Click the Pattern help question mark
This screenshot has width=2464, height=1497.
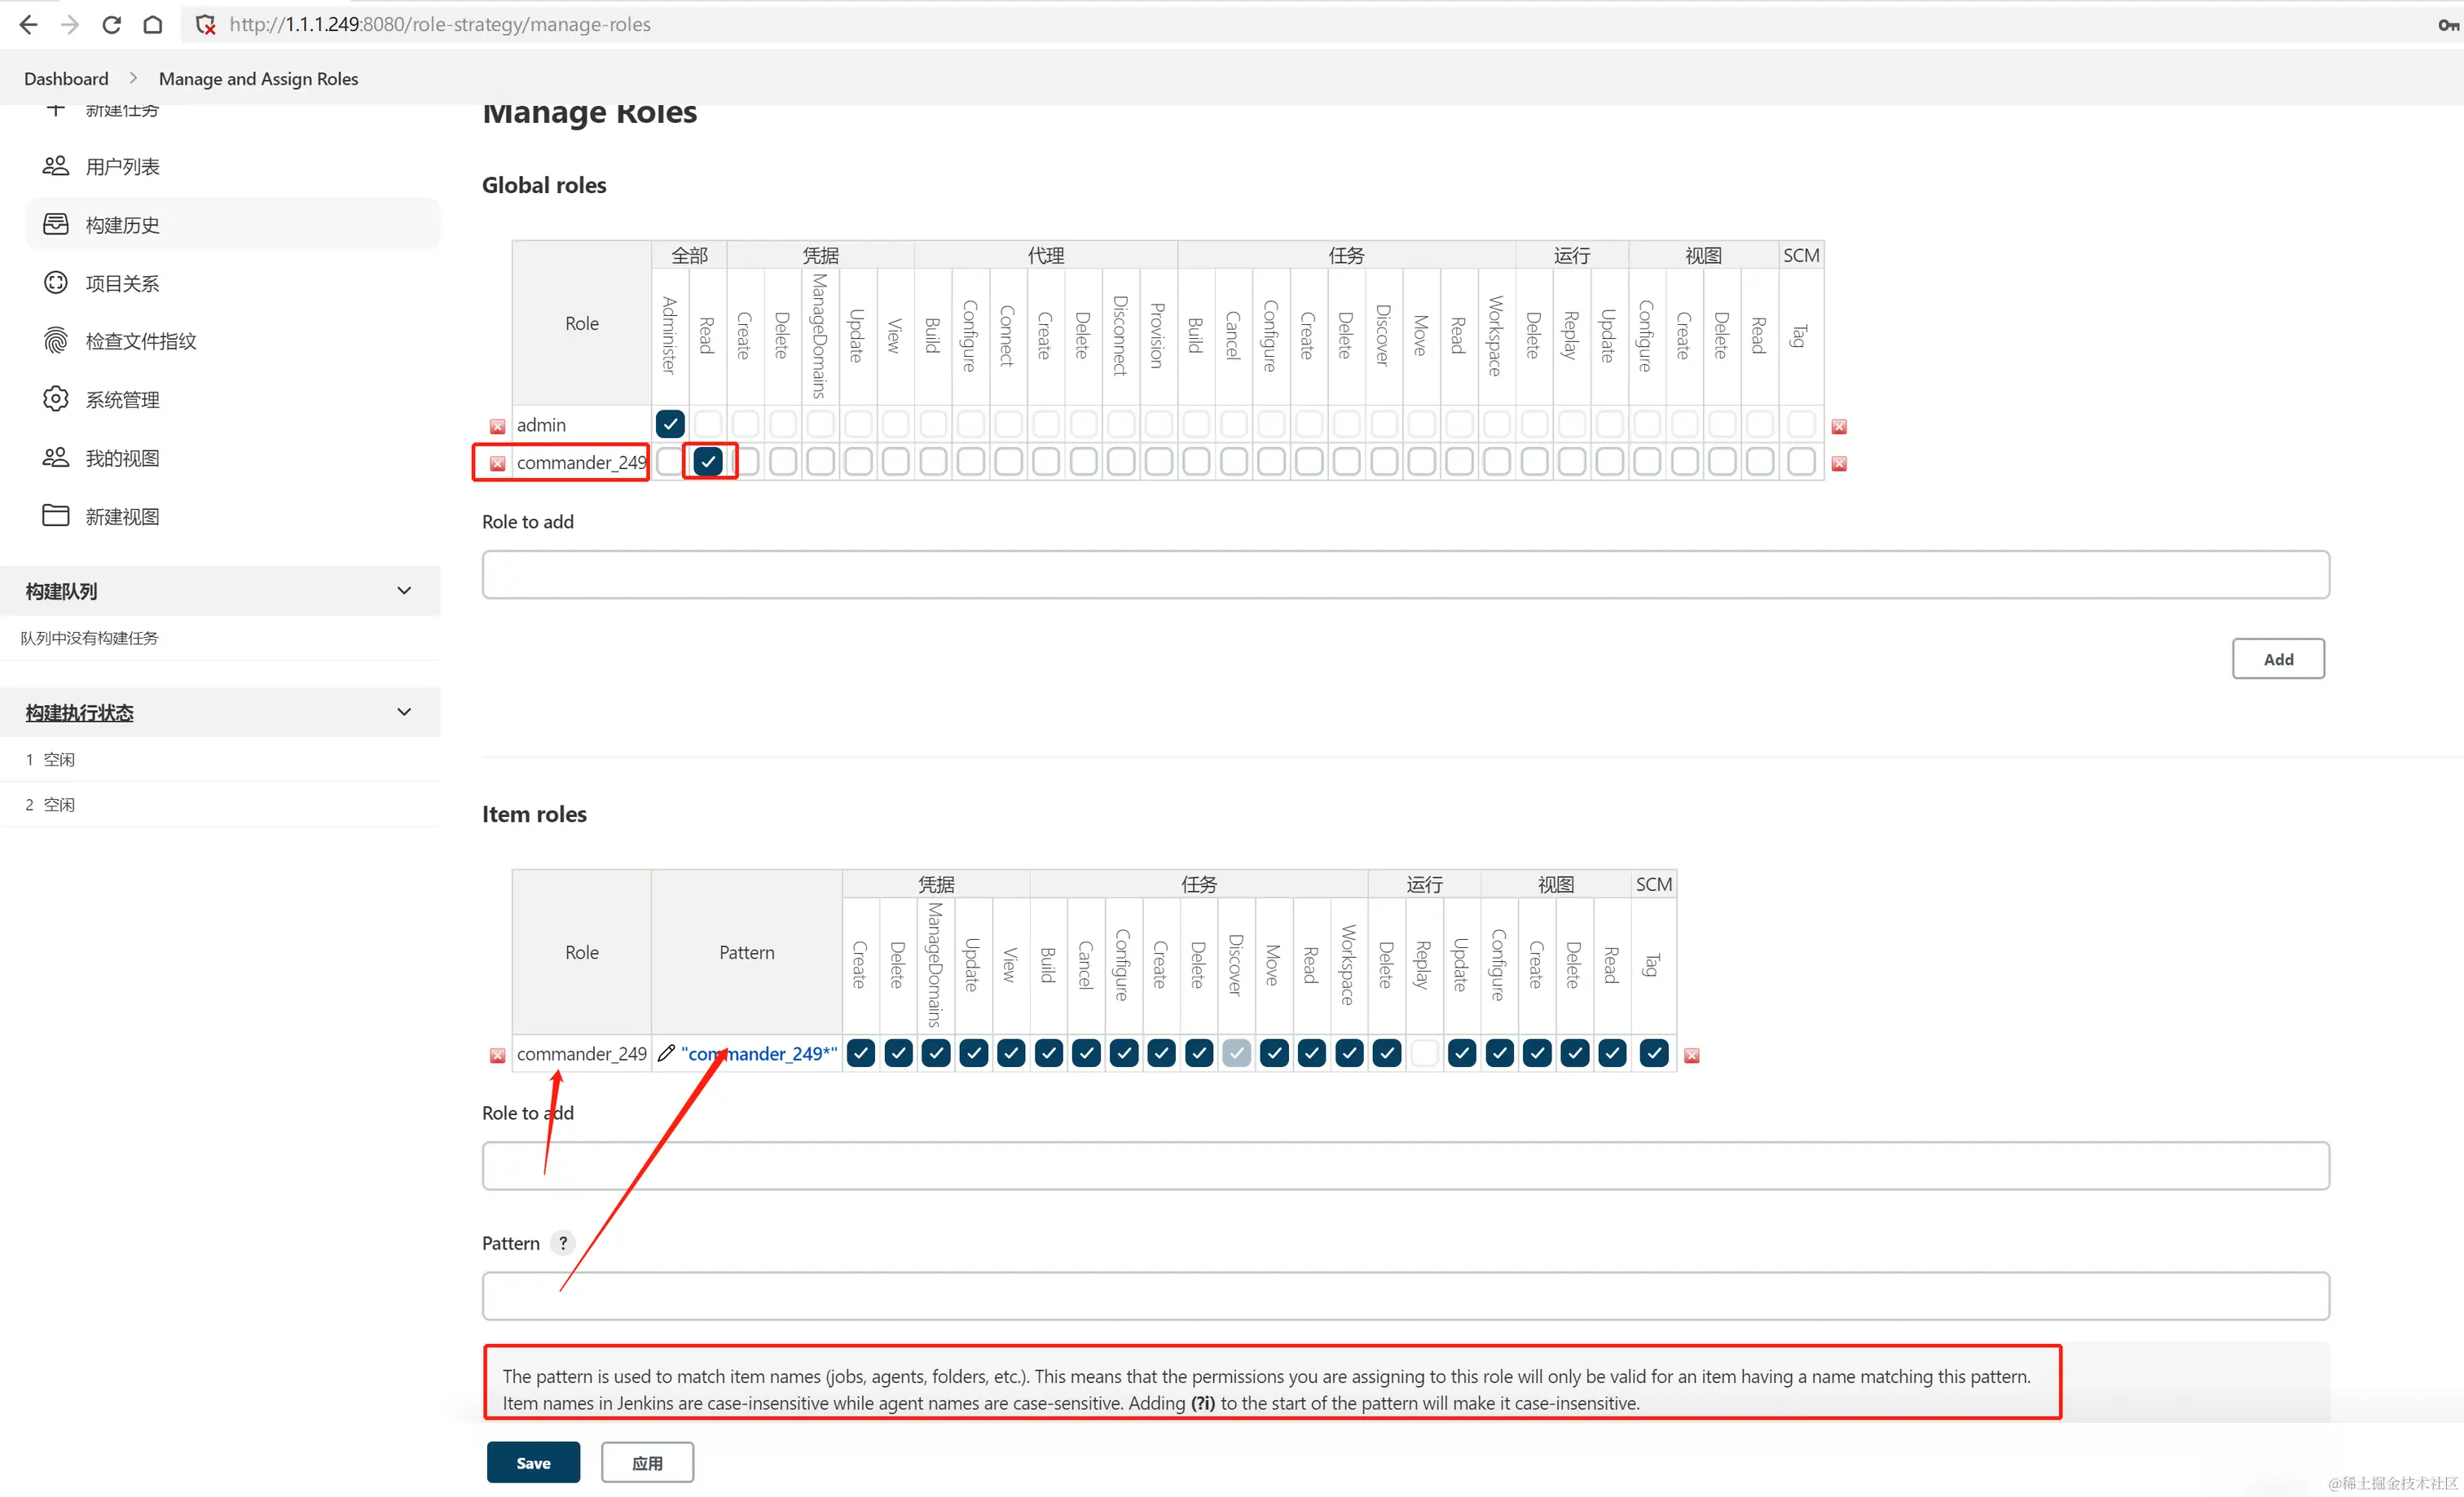tap(563, 1243)
